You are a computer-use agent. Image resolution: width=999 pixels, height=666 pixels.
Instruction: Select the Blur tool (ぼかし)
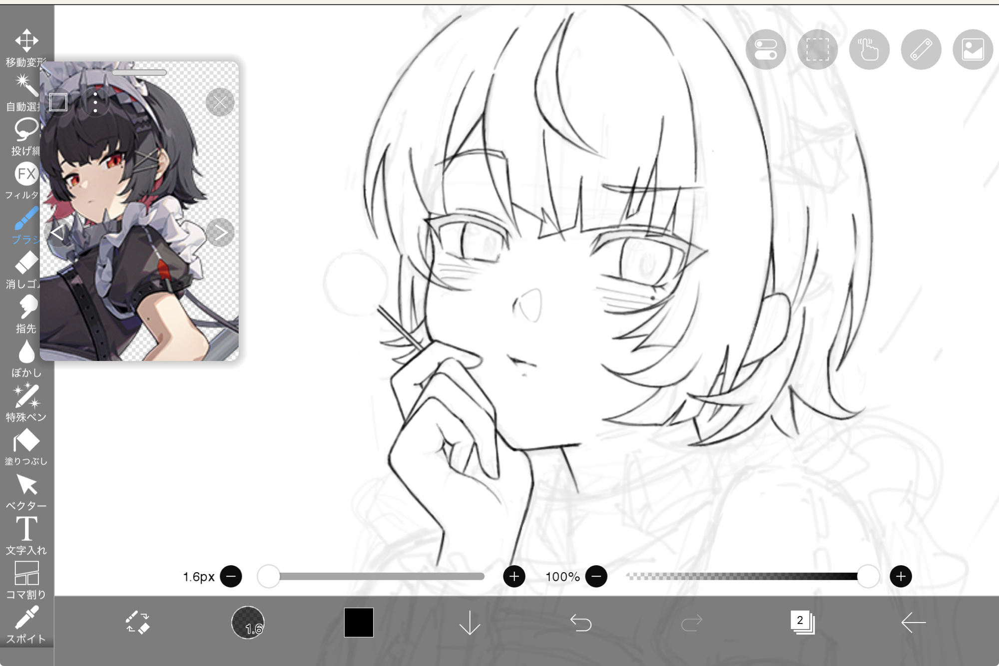click(x=26, y=358)
